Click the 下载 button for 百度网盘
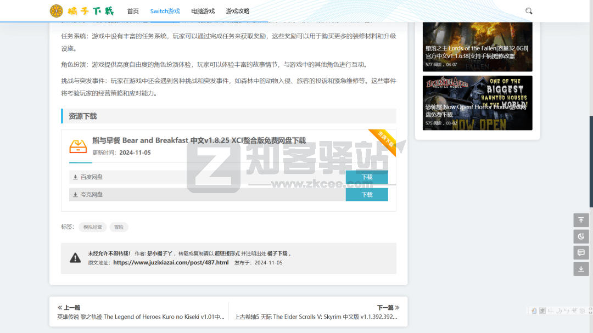This screenshot has width=593, height=333. [x=367, y=177]
